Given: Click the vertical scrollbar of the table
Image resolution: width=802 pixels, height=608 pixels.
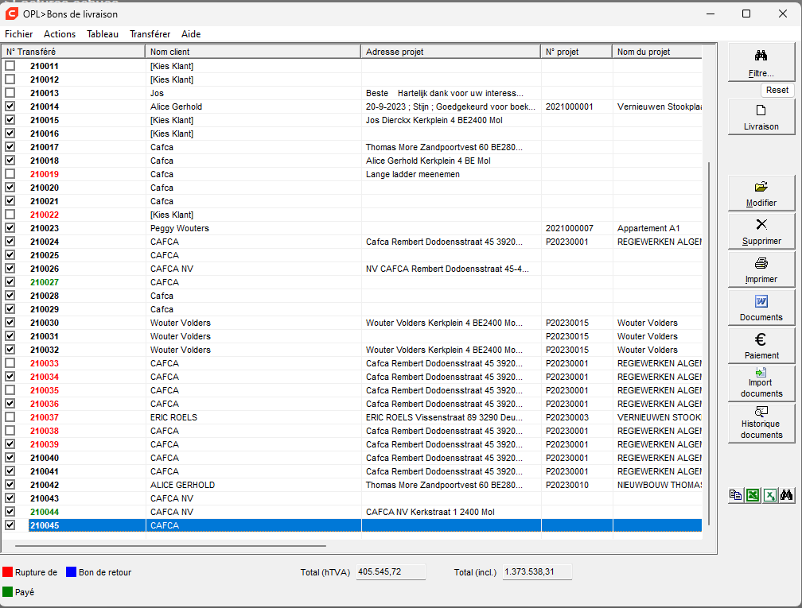Looking at the screenshot, I should 709,343.
